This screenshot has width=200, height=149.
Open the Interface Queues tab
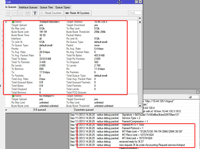28,8
